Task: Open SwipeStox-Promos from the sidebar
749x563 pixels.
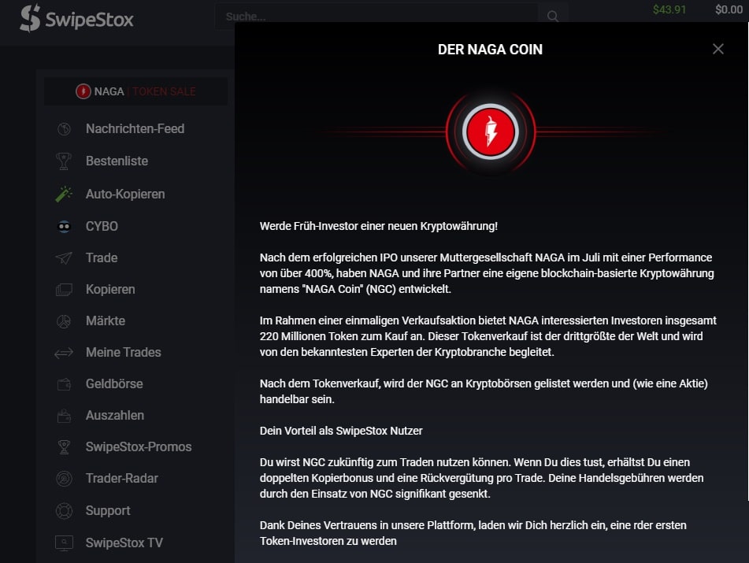Action: point(139,447)
